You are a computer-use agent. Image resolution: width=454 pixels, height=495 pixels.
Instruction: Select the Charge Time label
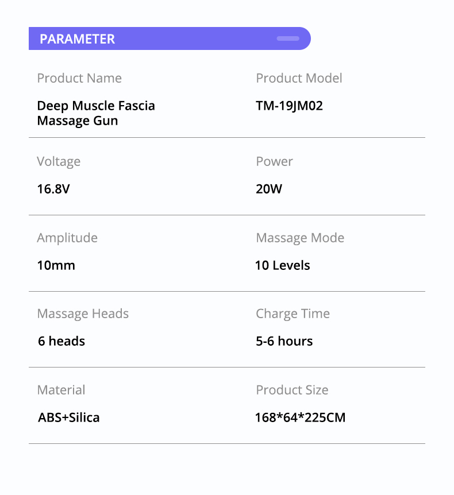(x=293, y=314)
